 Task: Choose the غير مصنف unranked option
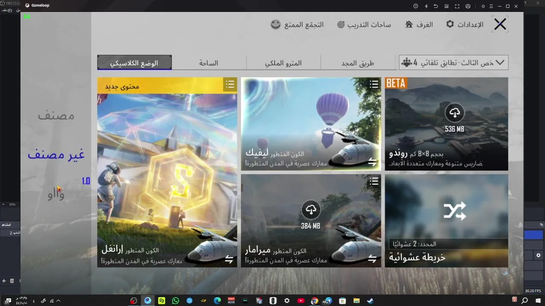tap(56, 155)
